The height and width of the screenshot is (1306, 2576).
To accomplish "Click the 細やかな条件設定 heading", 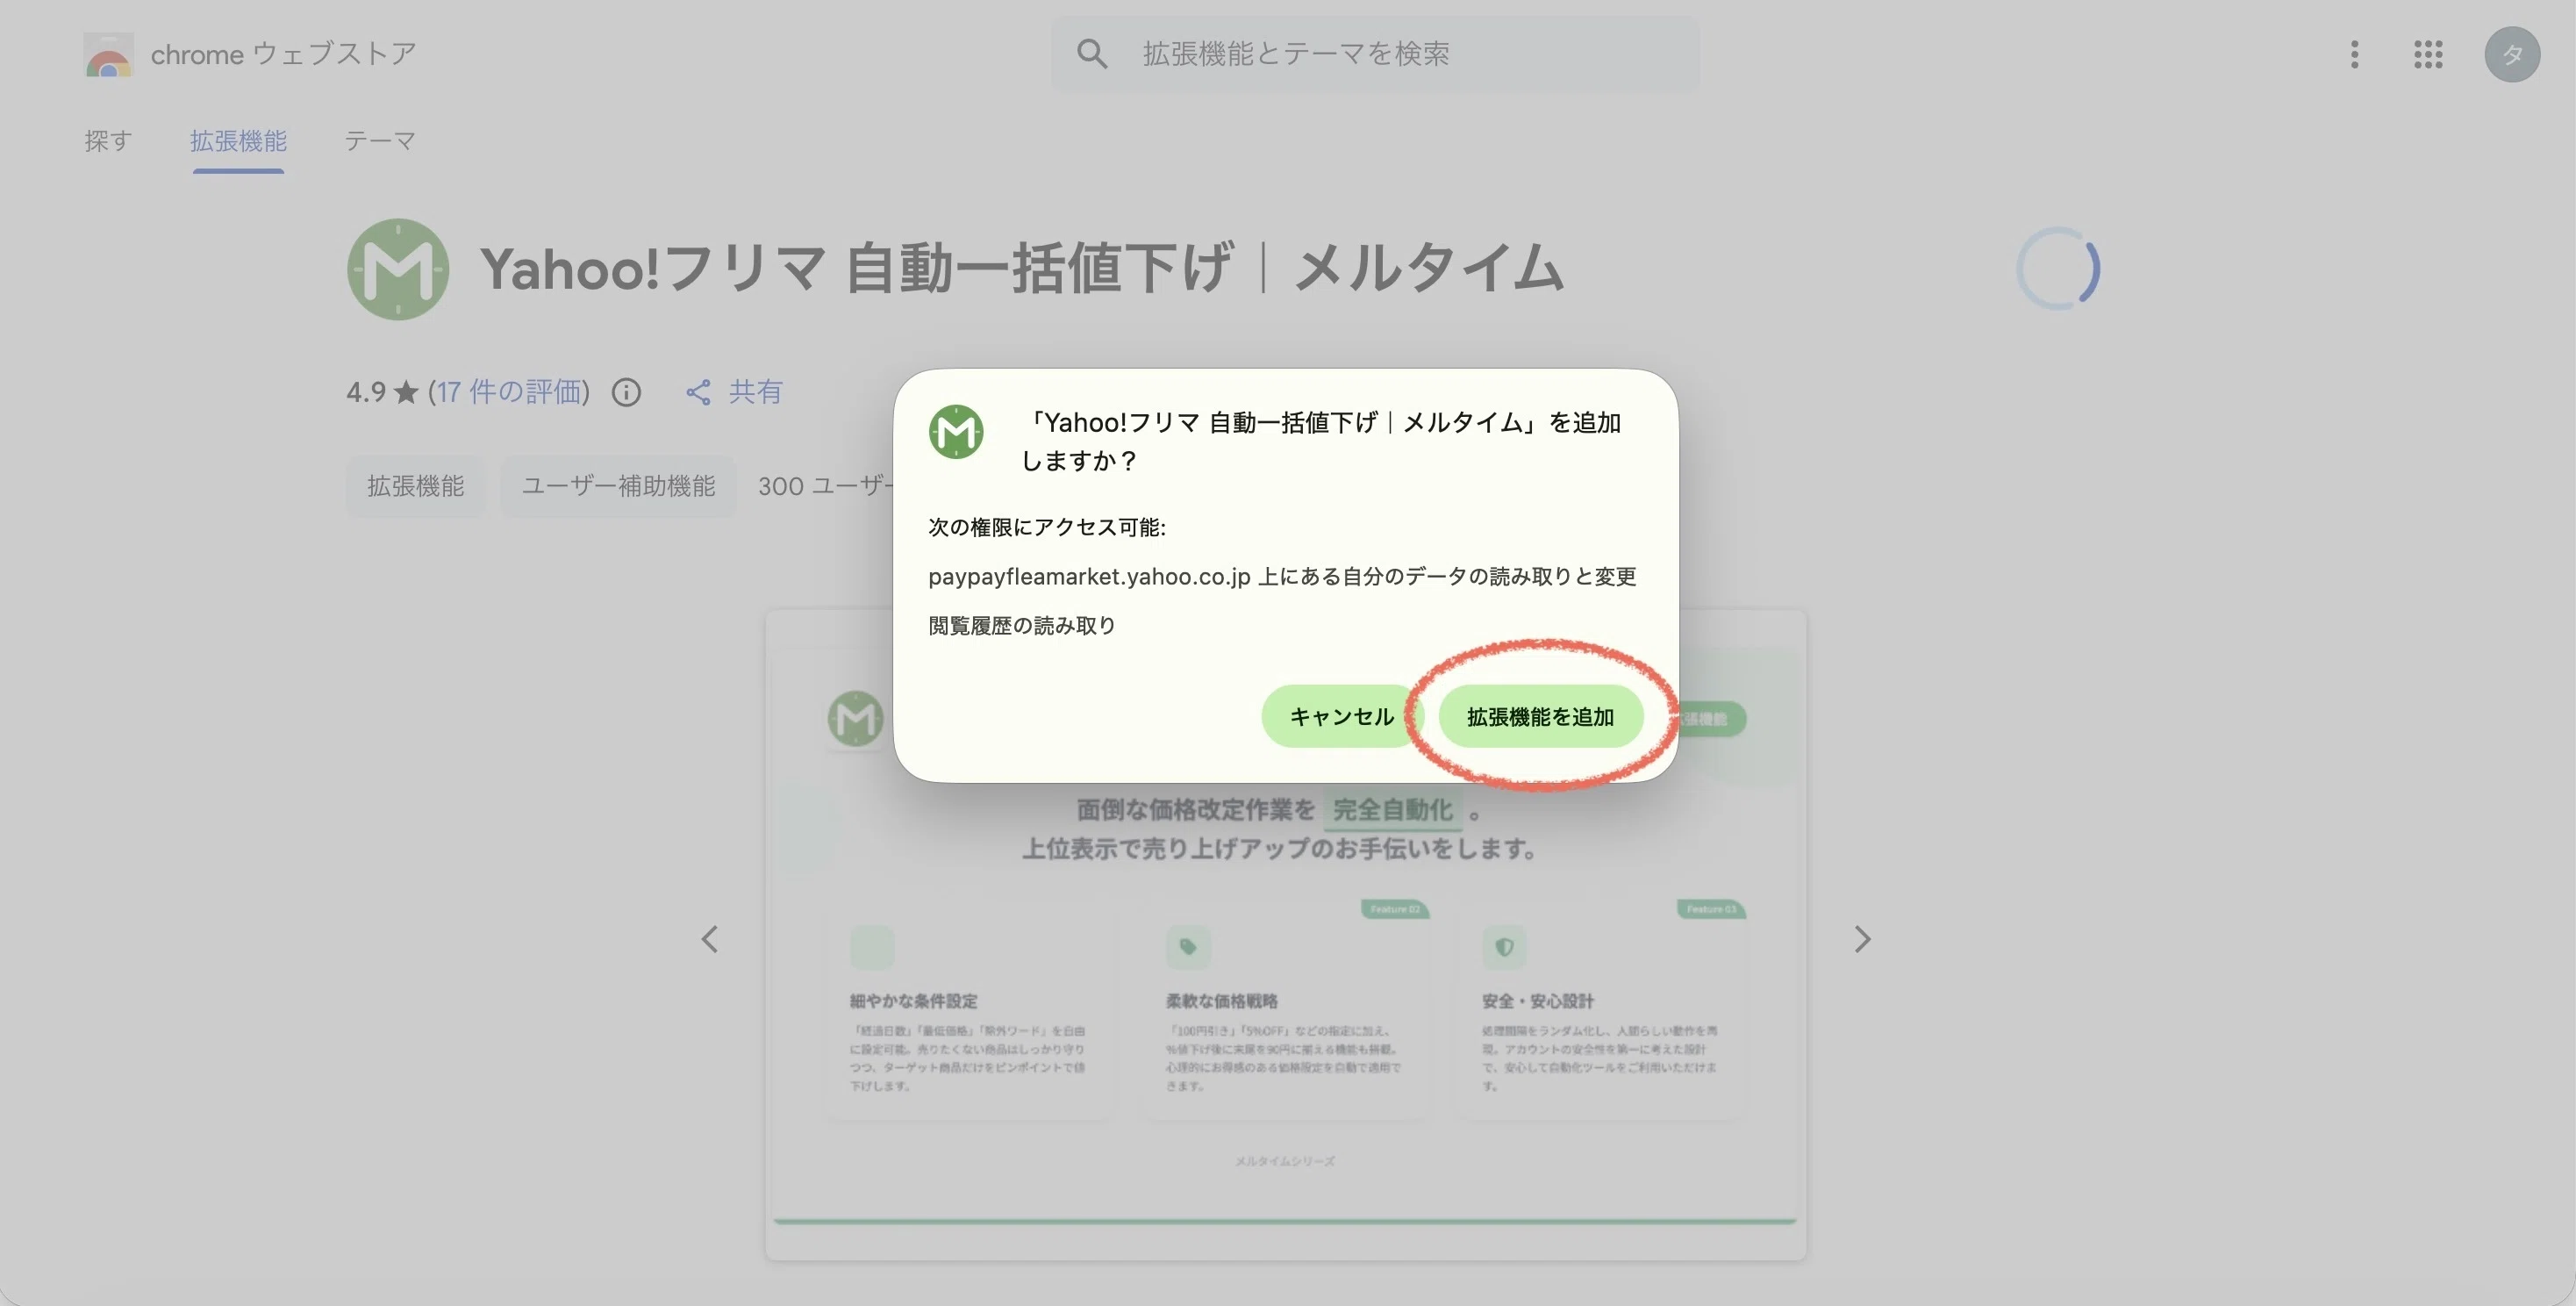I will 914,1001.
